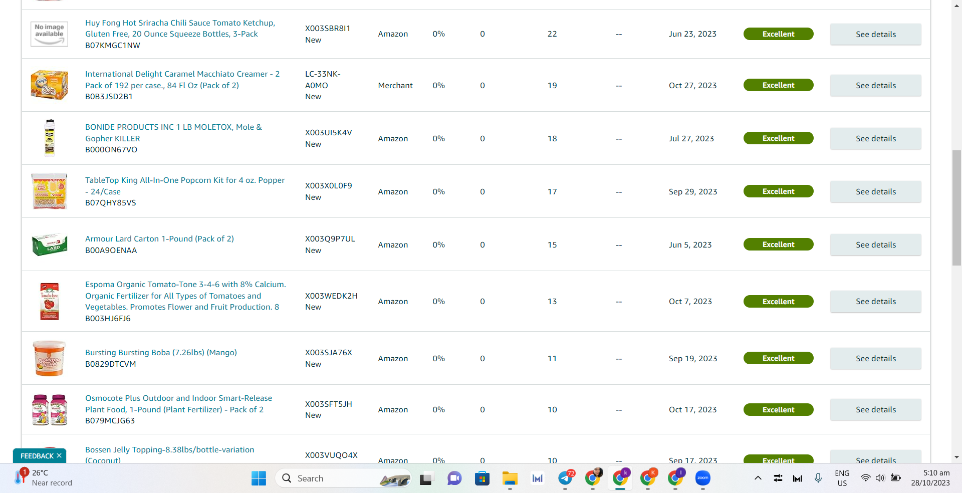The width and height of the screenshot is (962, 493).
Task: Open Espoma Organic Tomato-Tone product link
Action: pos(185,296)
